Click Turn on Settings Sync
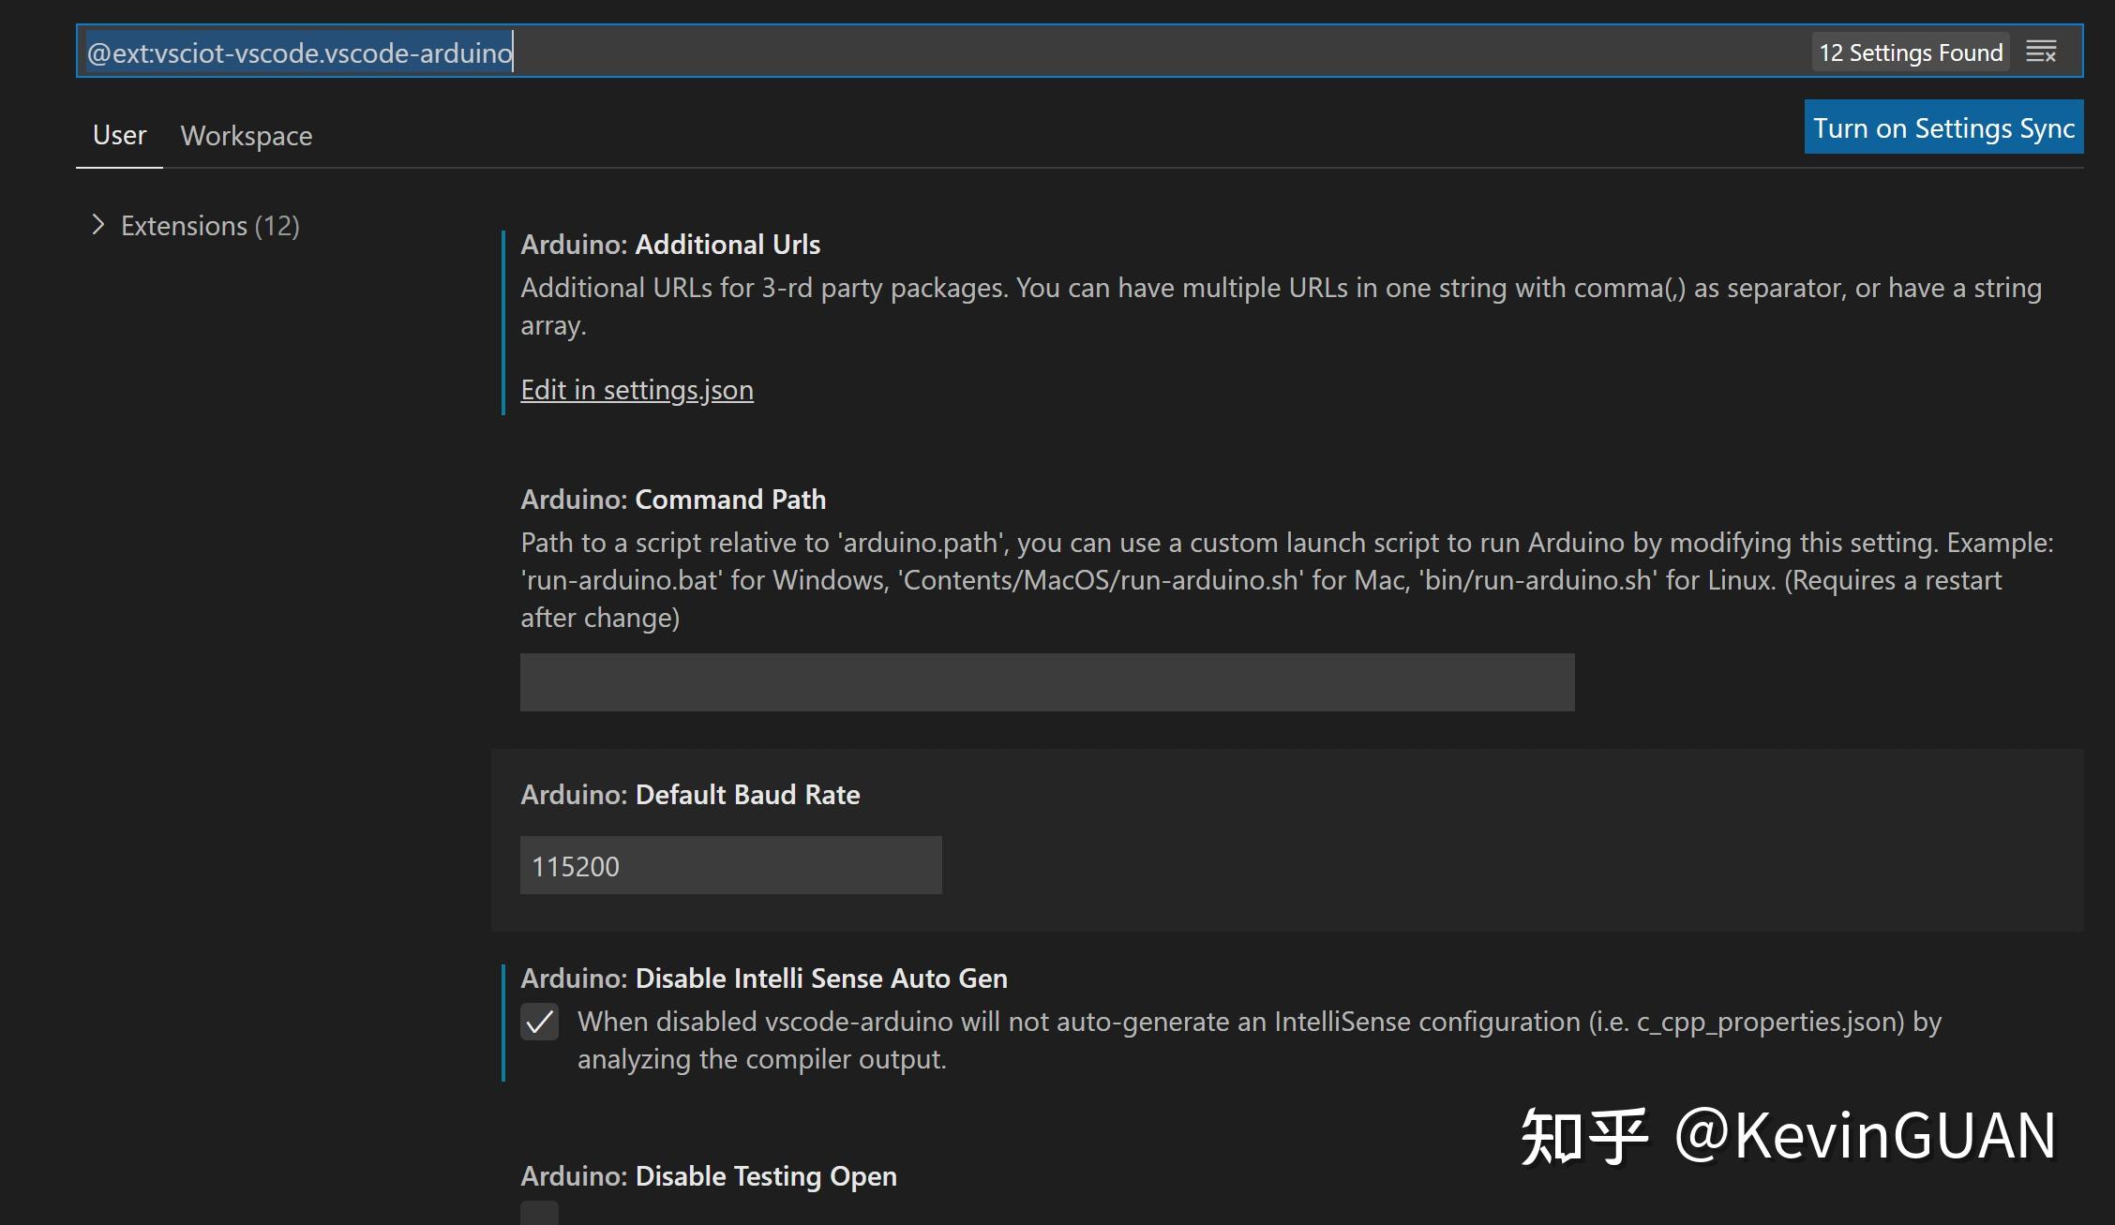 pos(1942,127)
